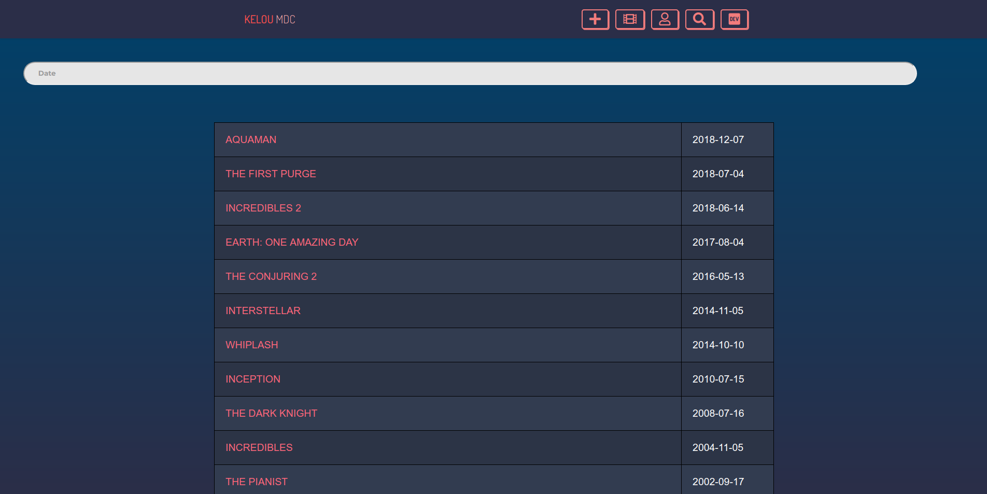The image size is (987, 494).
Task: Select date cell 2004-11-05
Action: pos(727,448)
